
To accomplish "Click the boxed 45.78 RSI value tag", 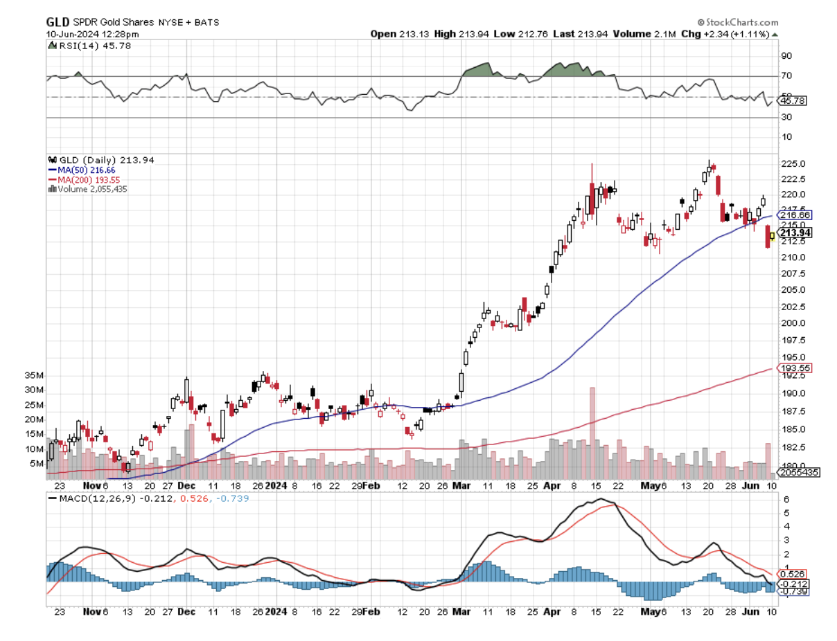I will [x=790, y=101].
